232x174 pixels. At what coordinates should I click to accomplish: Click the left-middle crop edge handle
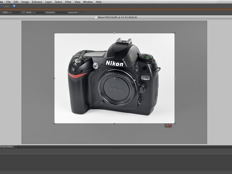coord(54,78)
